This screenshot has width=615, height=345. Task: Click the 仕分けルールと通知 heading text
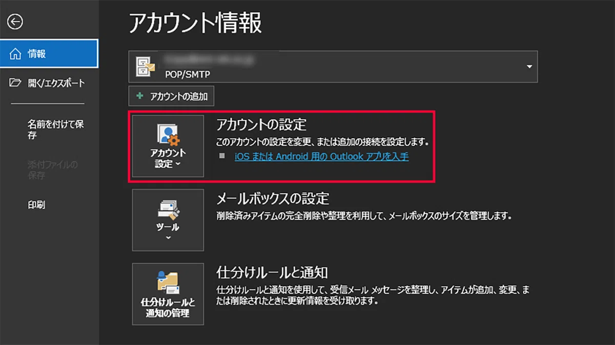coord(272,271)
